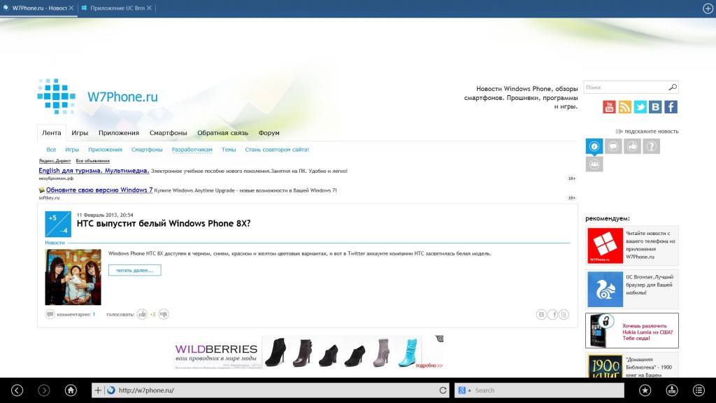
Task: Open the VKontakte icon in header
Action: (655, 107)
